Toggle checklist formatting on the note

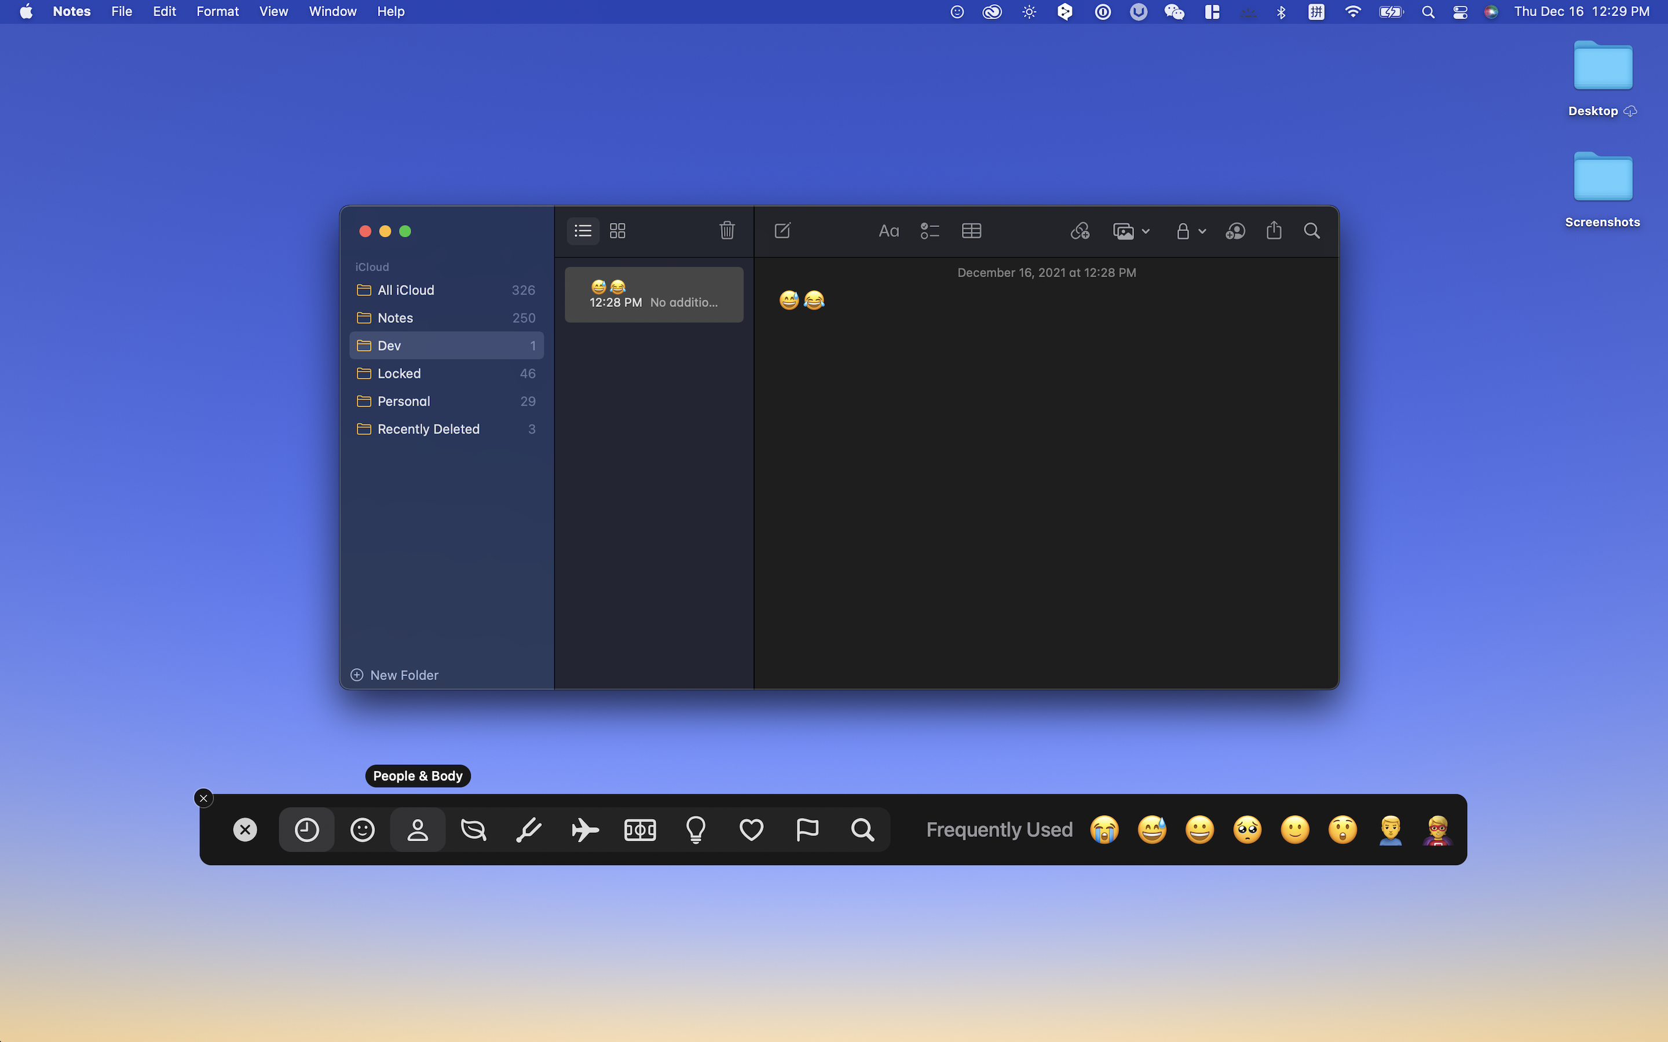tap(929, 231)
